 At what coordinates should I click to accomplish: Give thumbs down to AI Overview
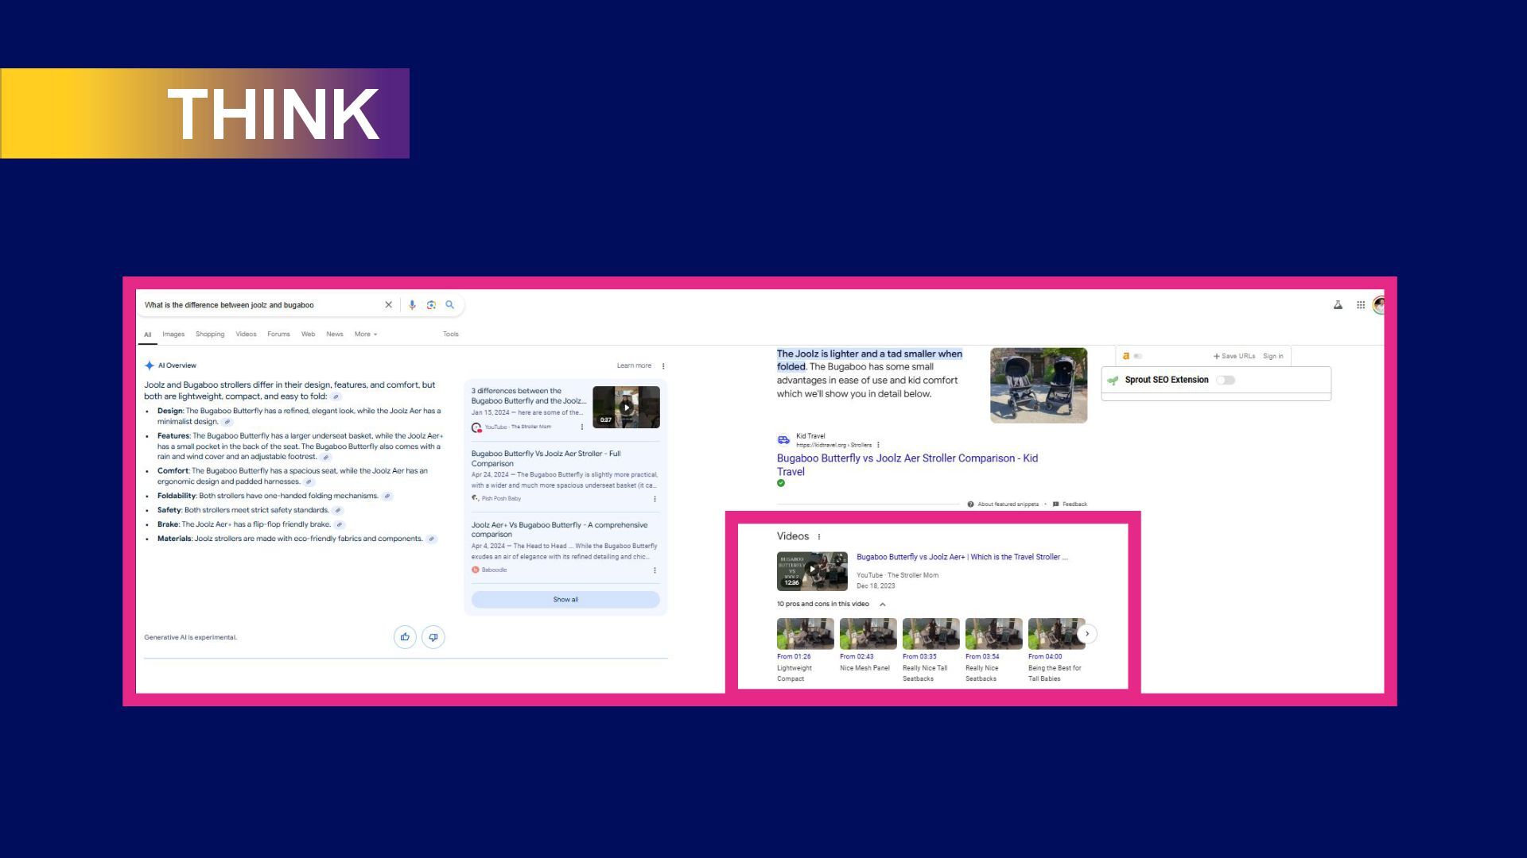(x=433, y=637)
